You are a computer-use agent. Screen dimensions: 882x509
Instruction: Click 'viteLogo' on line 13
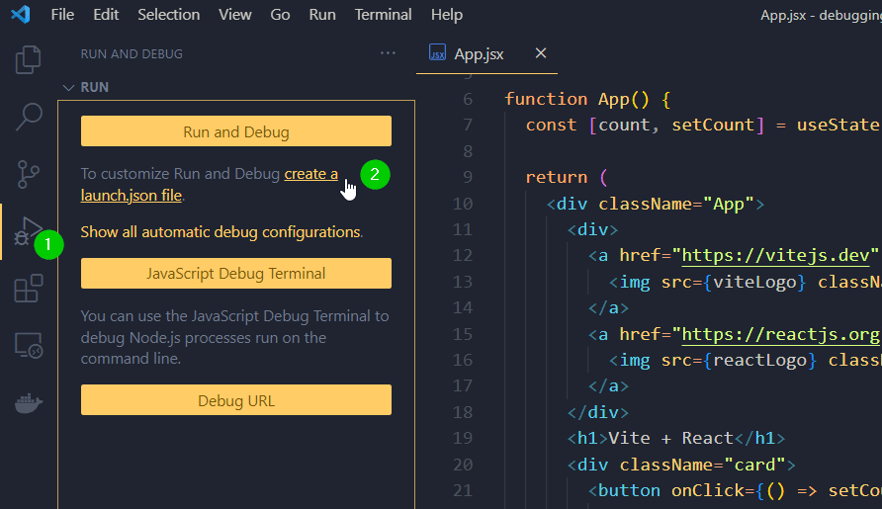pos(754,282)
